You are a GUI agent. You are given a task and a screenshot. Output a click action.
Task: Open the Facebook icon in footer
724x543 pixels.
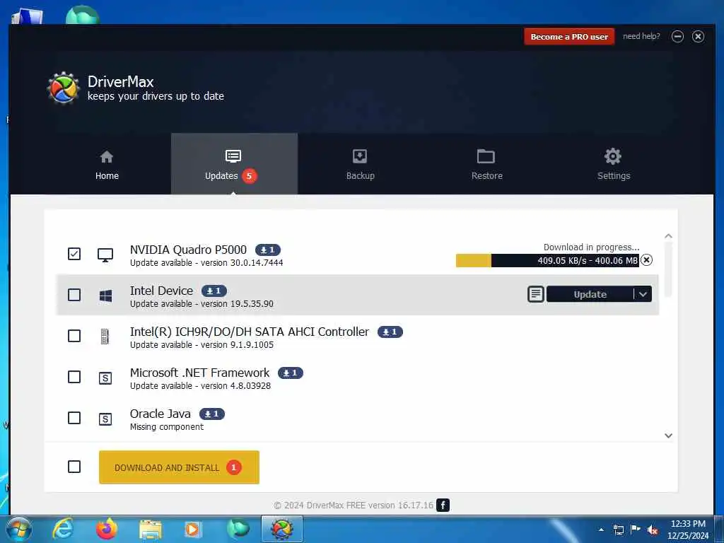click(443, 505)
